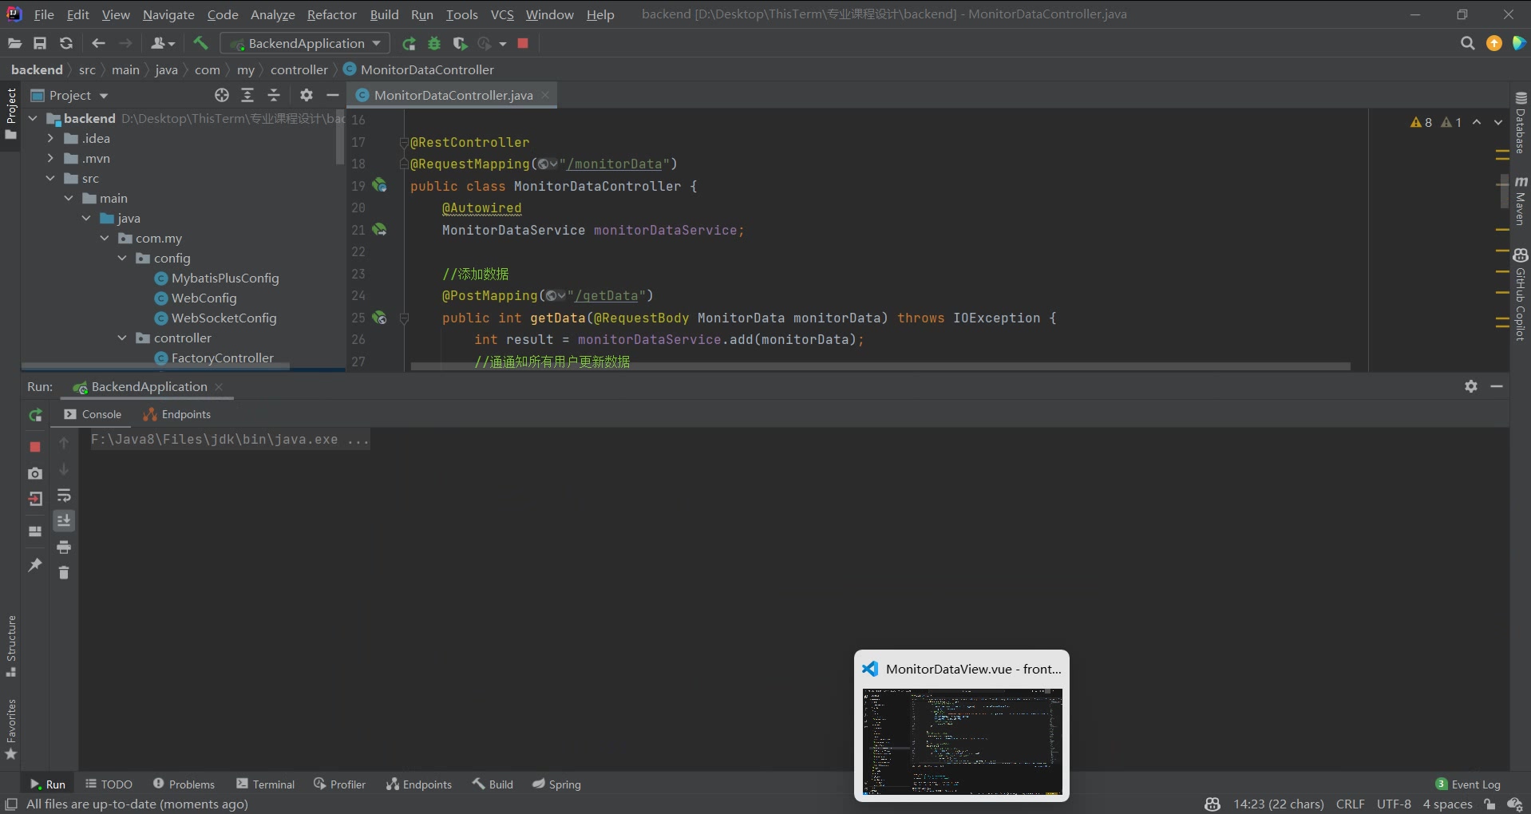Image resolution: width=1531 pixels, height=814 pixels.
Task: Pin the Run tab with the pin icon
Action: tap(35, 565)
